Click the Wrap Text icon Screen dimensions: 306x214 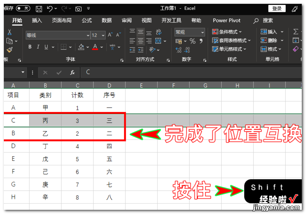pos(159,32)
